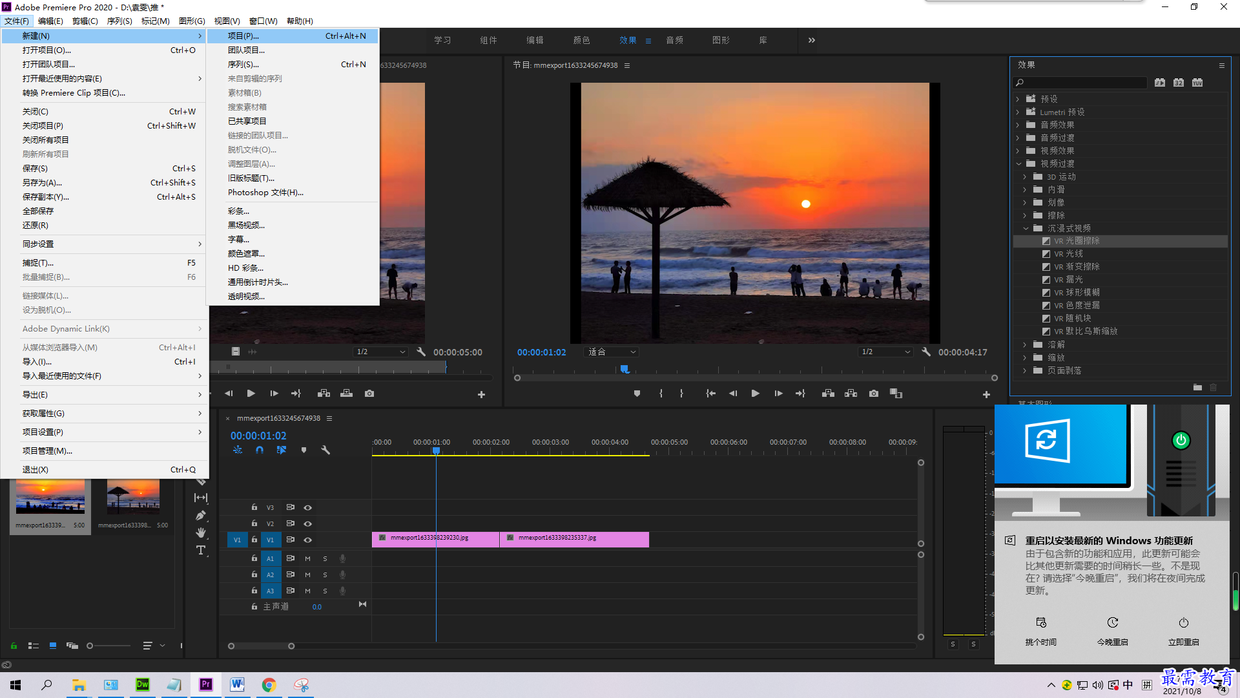Toggle snap magnet in timeline
This screenshot has width=1240, height=698.
(259, 450)
